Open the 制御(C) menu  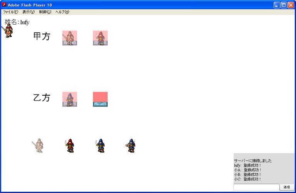[x=45, y=12]
